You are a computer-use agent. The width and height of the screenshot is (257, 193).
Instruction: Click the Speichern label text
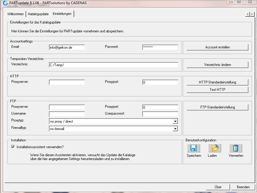[x=194, y=156]
